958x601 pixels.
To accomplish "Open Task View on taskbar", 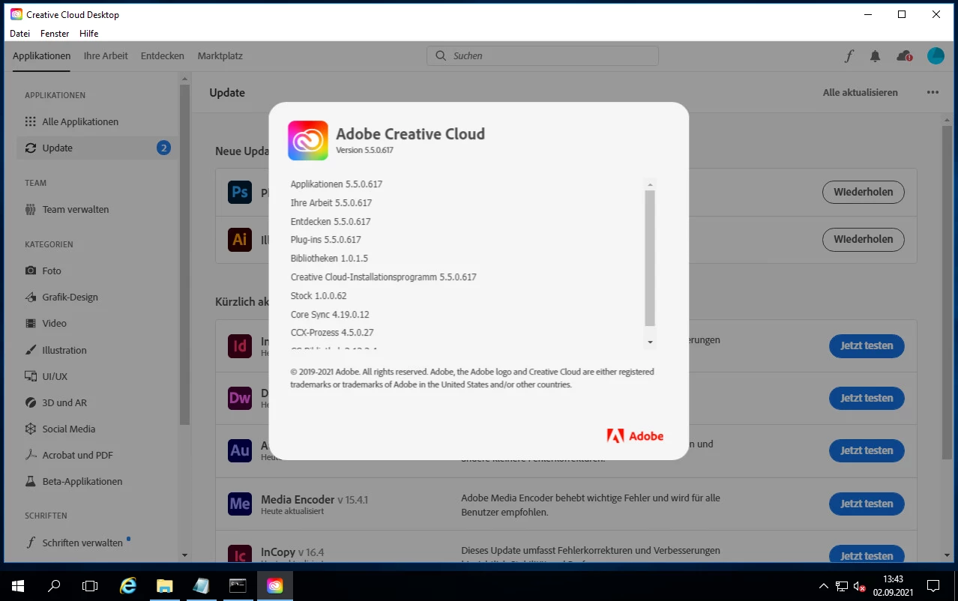I will pyautogui.click(x=90, y=586).
